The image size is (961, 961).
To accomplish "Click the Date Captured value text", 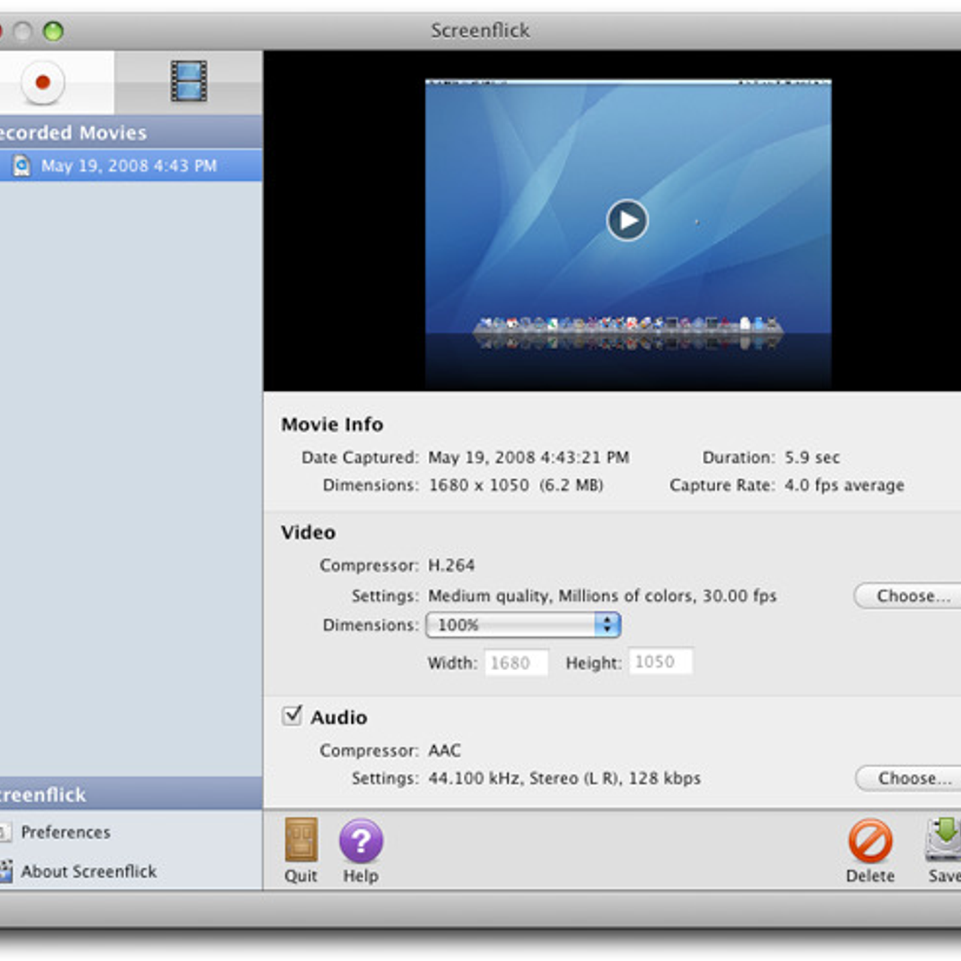I will click(x=529, y=458).
